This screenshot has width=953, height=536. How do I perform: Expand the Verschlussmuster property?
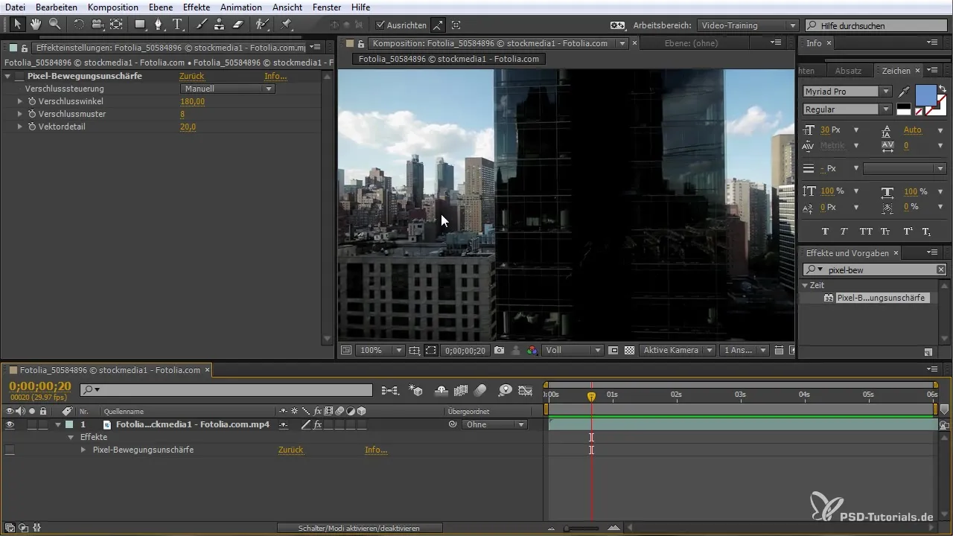click(x=20, y=114)
